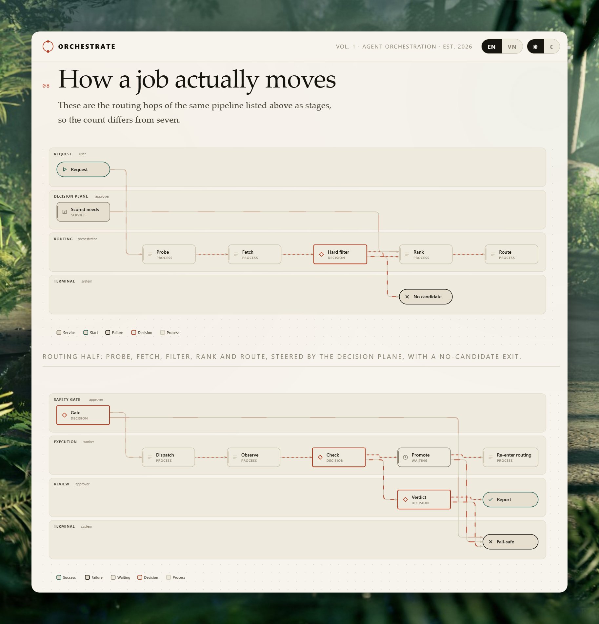Click the Scored needs service icon

pyautogui.click(x=65, y=212)
